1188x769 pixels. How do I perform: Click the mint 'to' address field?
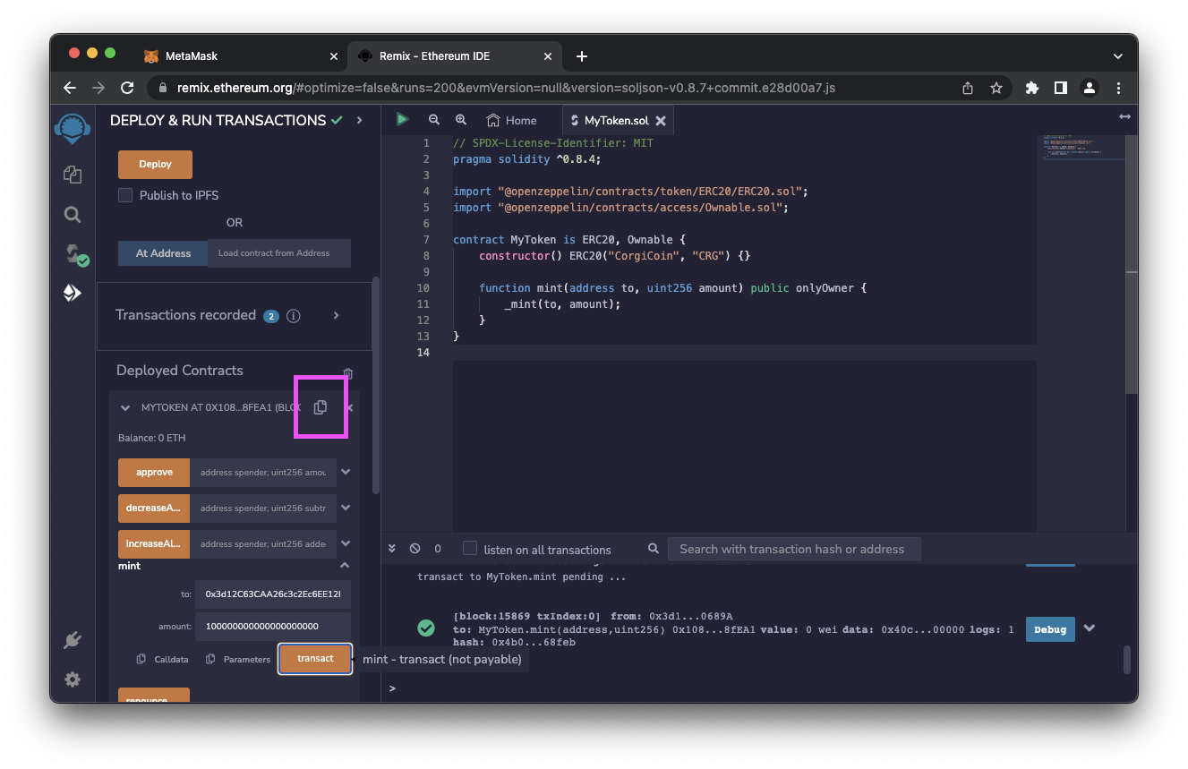[272, 594]
